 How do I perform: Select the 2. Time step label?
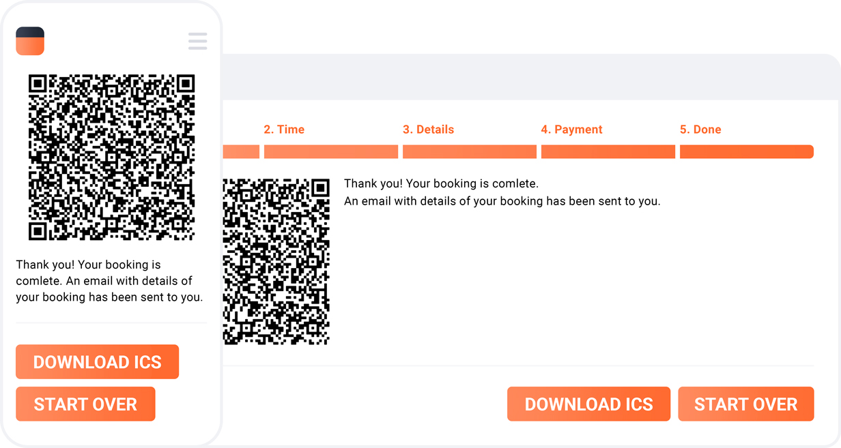coord(284,130)
